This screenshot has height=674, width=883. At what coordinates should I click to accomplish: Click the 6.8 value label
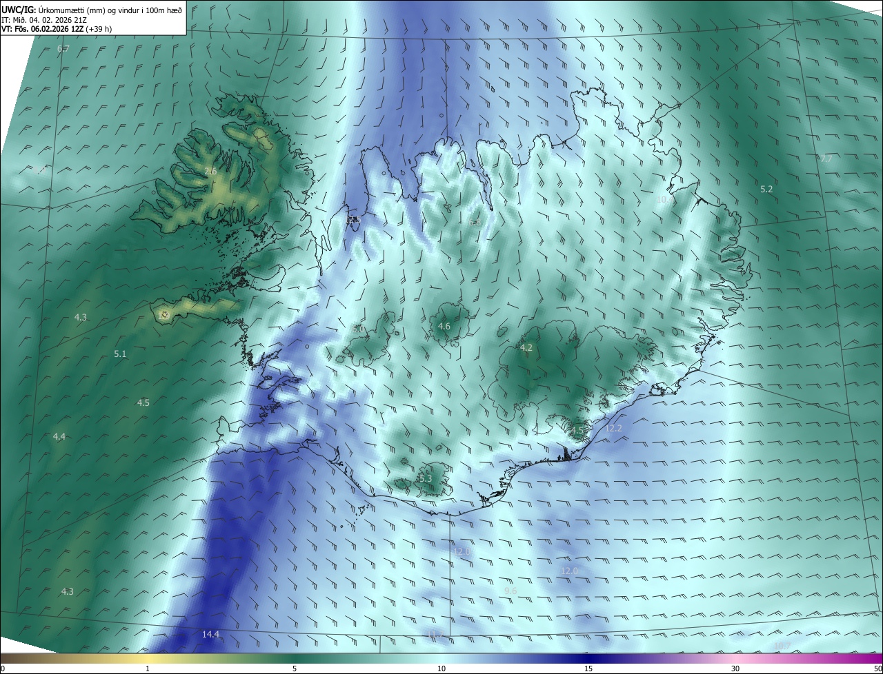click(474, 222)
